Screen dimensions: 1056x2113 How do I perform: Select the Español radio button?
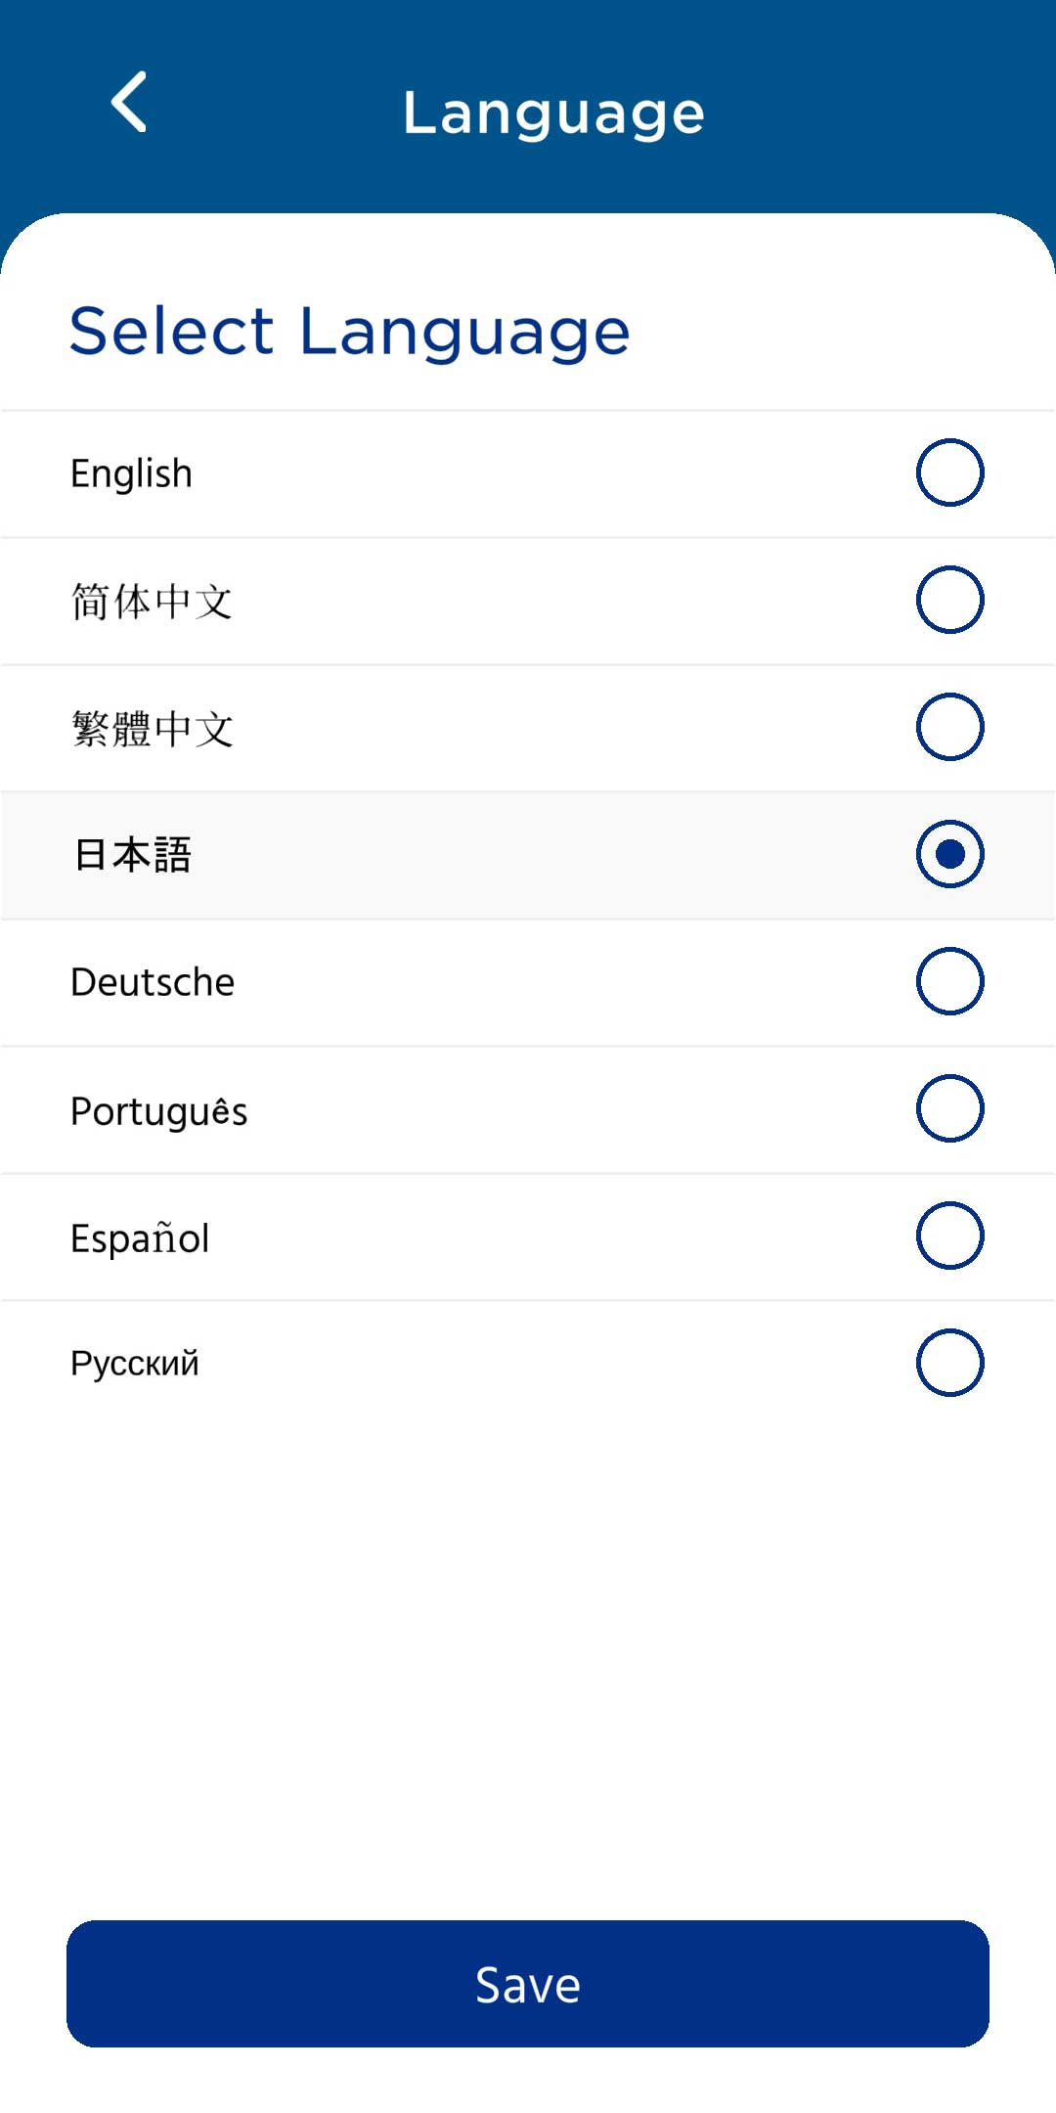pyautogui.click(x=949, y=1236)
